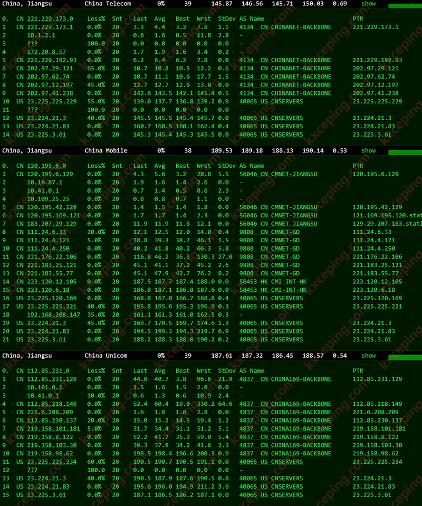Select the China Unicom ISP label
Screen dimensions: 422x506
click(106, 355)
